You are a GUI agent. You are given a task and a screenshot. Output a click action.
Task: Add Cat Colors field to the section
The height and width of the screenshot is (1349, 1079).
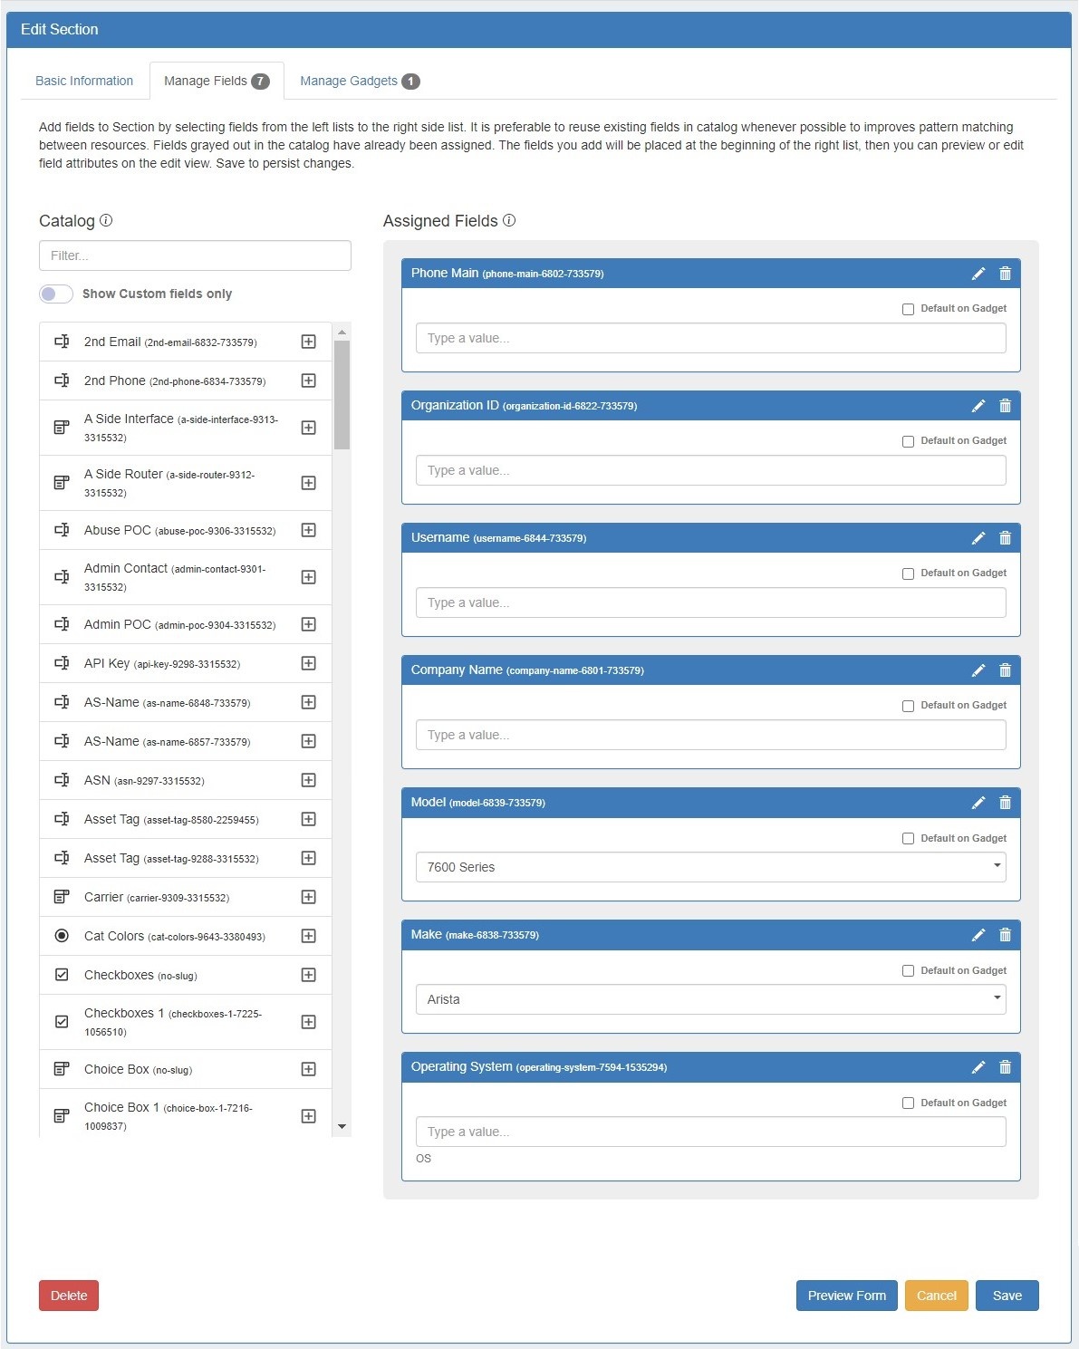308,936
